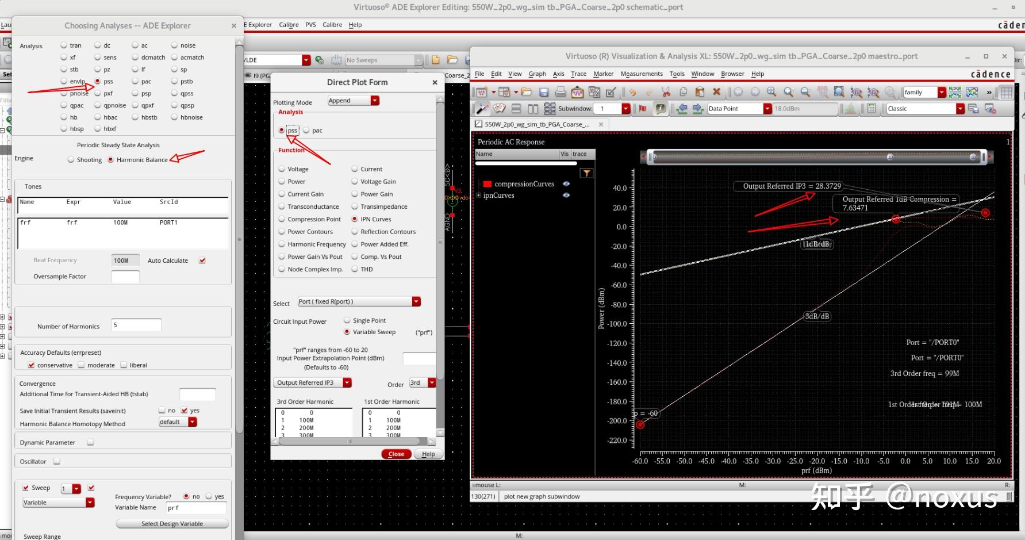The height and width of the screenshot is (540, 1025).
Task: Click the undo arrow icon
Action: (632, 92)
